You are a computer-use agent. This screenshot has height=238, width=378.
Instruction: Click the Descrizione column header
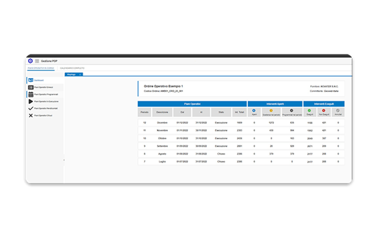click(x=162, y=112)
